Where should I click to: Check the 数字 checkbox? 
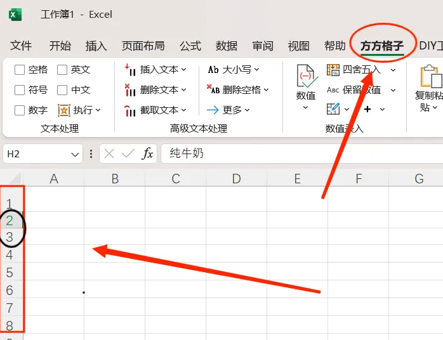click(x=20, y=110)
